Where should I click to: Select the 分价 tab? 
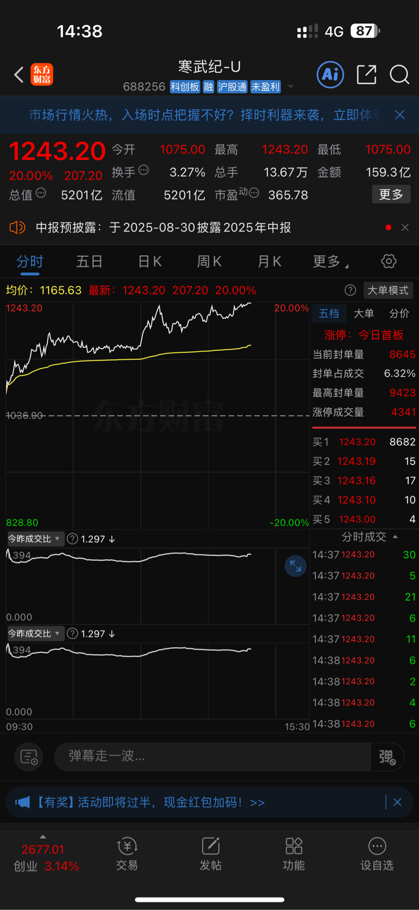(399, 314)
